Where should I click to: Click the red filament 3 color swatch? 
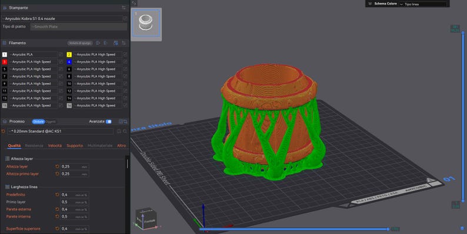[x=5, y=62]
